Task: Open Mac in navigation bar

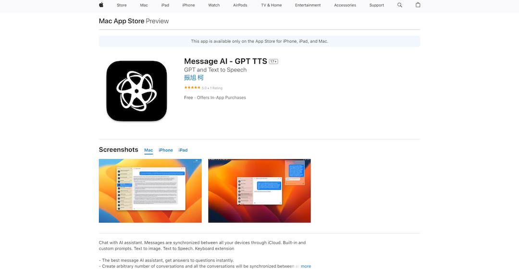Action: pyautogui.click(x=144, y=5)
